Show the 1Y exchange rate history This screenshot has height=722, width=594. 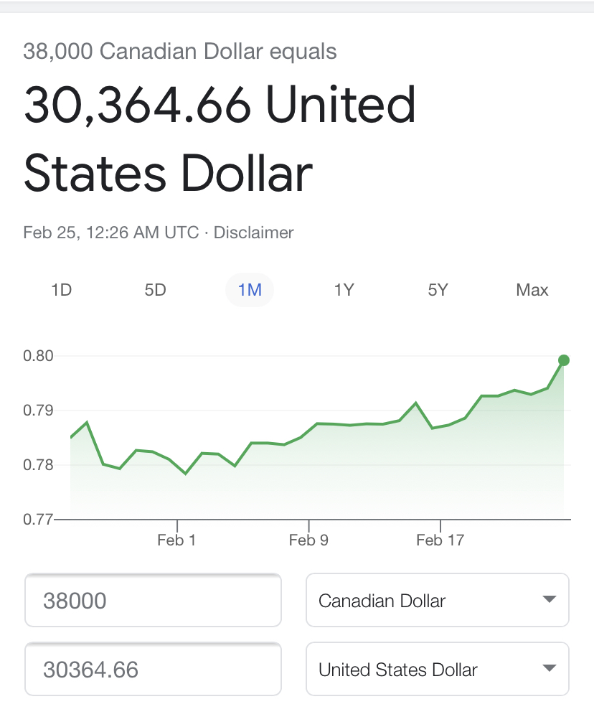pos(344,290)
